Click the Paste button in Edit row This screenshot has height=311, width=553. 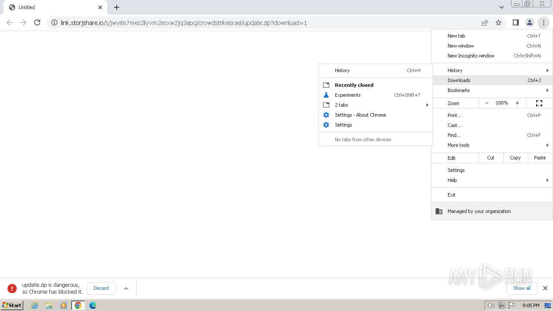540,158
